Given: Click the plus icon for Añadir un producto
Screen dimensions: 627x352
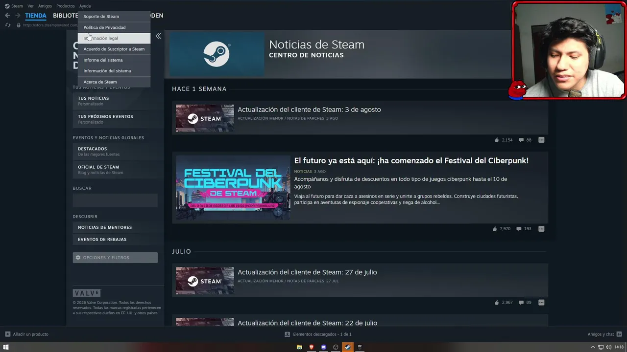Looking at the screenshot, I should tap(7, 334).
